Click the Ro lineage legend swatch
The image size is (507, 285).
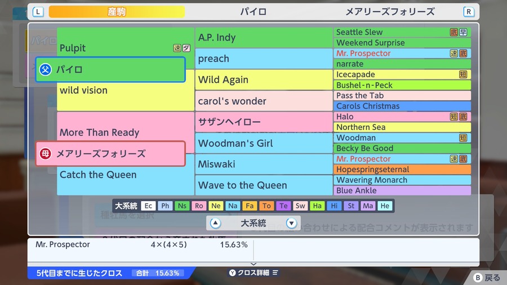[x=199, y=206]
